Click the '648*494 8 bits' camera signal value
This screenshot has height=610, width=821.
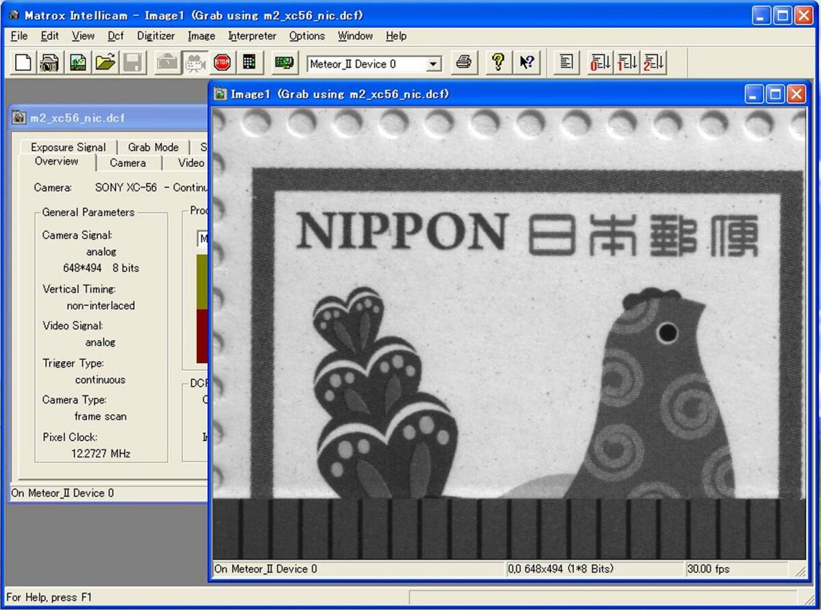[x=101, y=268]
